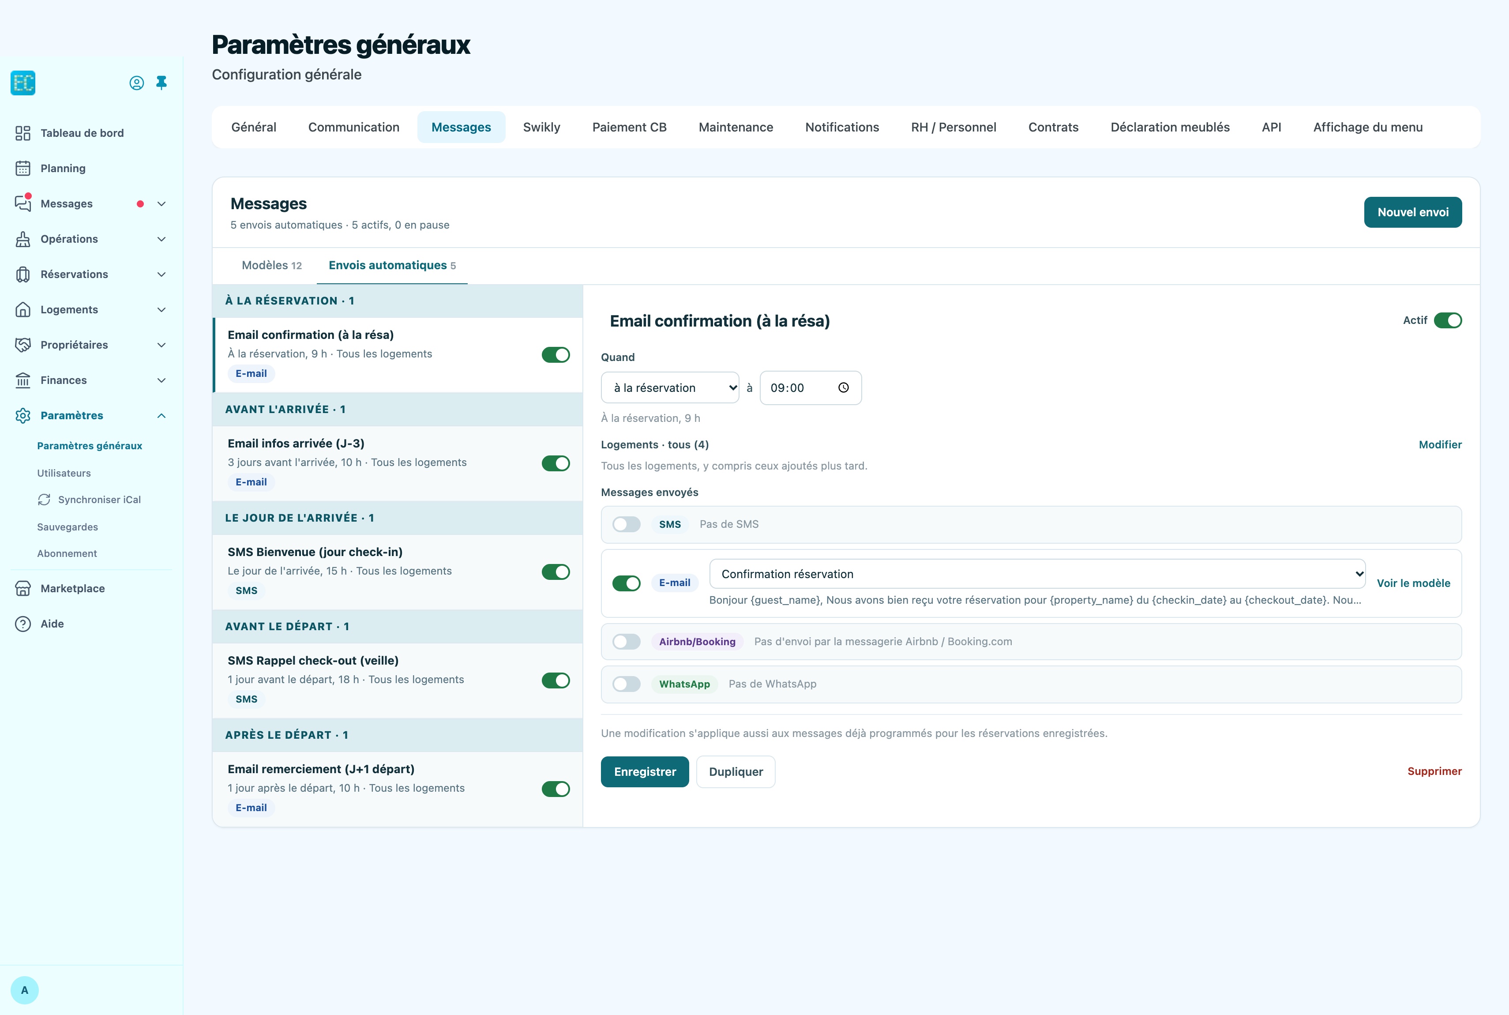Click the Finances bank icon
The width and height of the screenshot is (1509, 1015).
(23, 380)
